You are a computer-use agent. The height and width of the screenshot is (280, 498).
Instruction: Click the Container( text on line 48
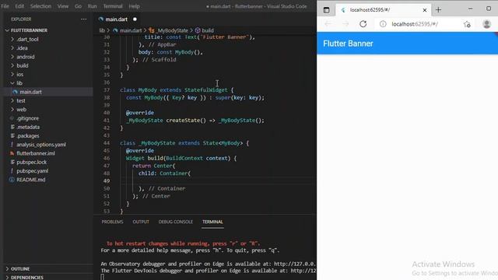175,173
